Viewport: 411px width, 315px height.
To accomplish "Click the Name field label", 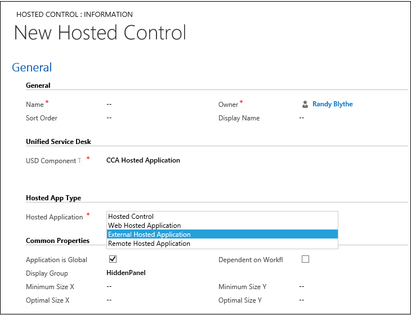I will (34, 105).
